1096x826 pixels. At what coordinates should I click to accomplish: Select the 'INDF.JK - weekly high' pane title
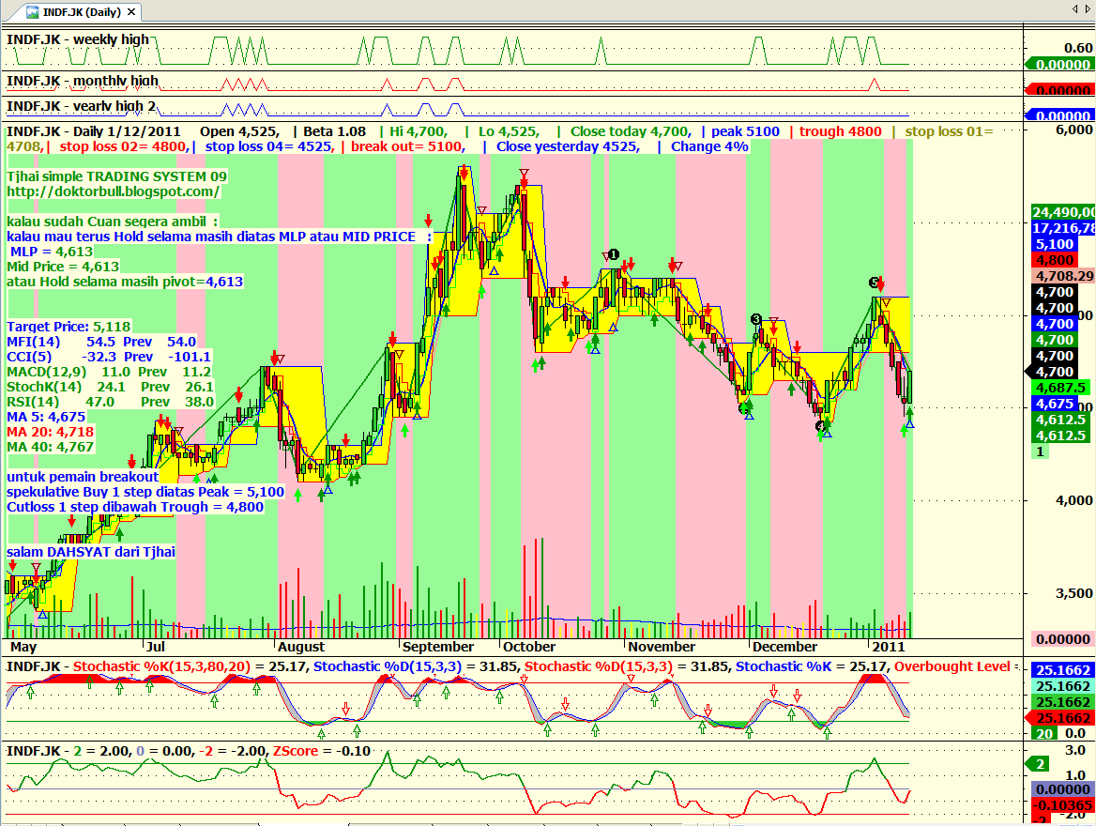[78, 39]
